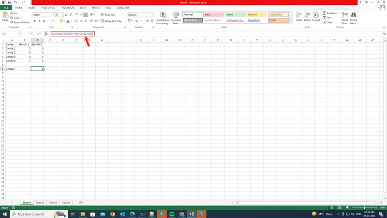The image size is (387, 218).
Task: Click AutoSum sigma icon
Action: [x=324, y=13]
